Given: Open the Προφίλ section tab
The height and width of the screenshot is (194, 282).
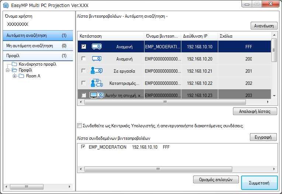Looking at the screenshot, I should point(38,56).
